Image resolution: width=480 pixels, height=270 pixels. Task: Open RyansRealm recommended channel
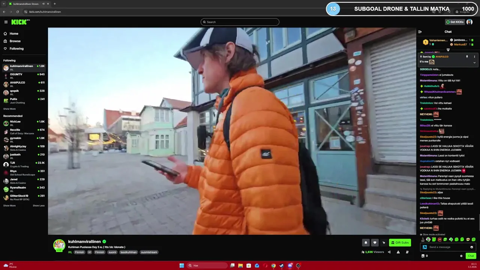24,189
